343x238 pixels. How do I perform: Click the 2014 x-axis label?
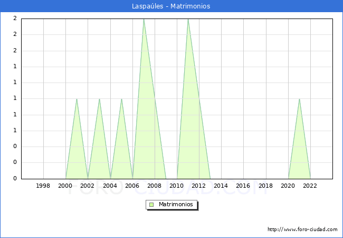(x=221, y=186)
